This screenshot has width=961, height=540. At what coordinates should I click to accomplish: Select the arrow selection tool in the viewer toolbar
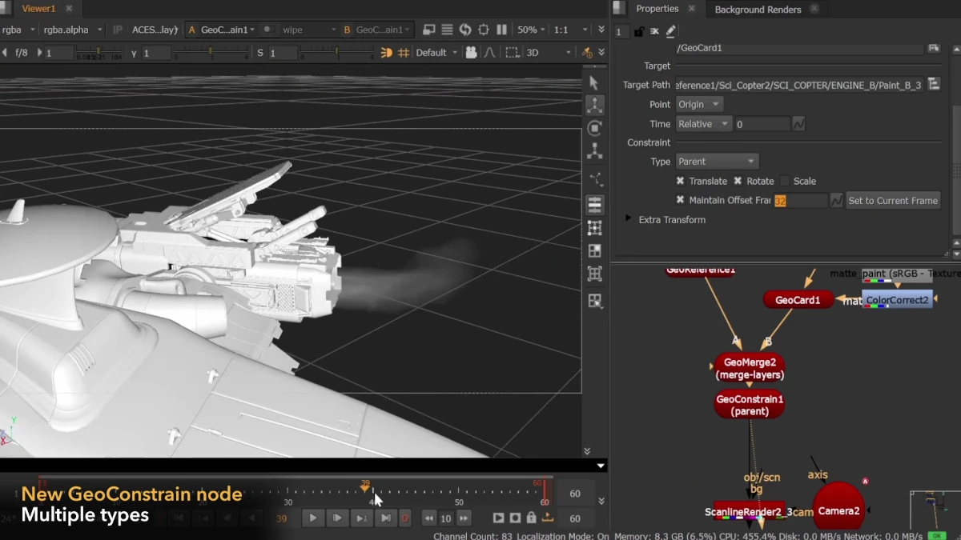(x=593, y=82)
